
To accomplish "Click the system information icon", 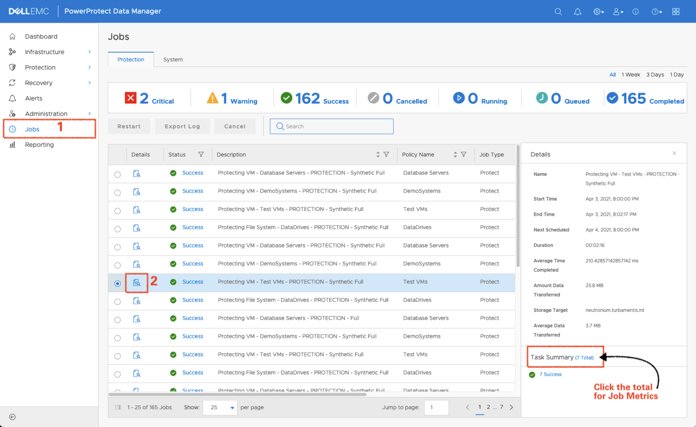I will click(x=636, y=11).
